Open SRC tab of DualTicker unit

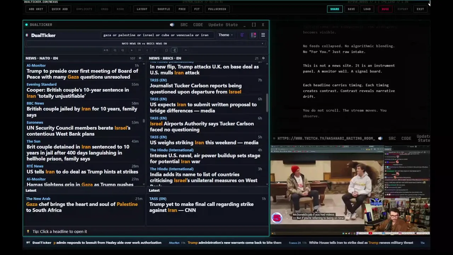coord(184,25)
